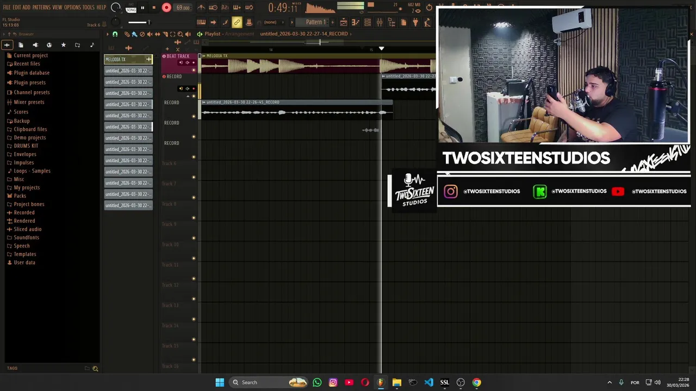The width and height of the screenshot is (696, 391).
Task: Toggle PAT/SONG mode switch
Action: 131,8
